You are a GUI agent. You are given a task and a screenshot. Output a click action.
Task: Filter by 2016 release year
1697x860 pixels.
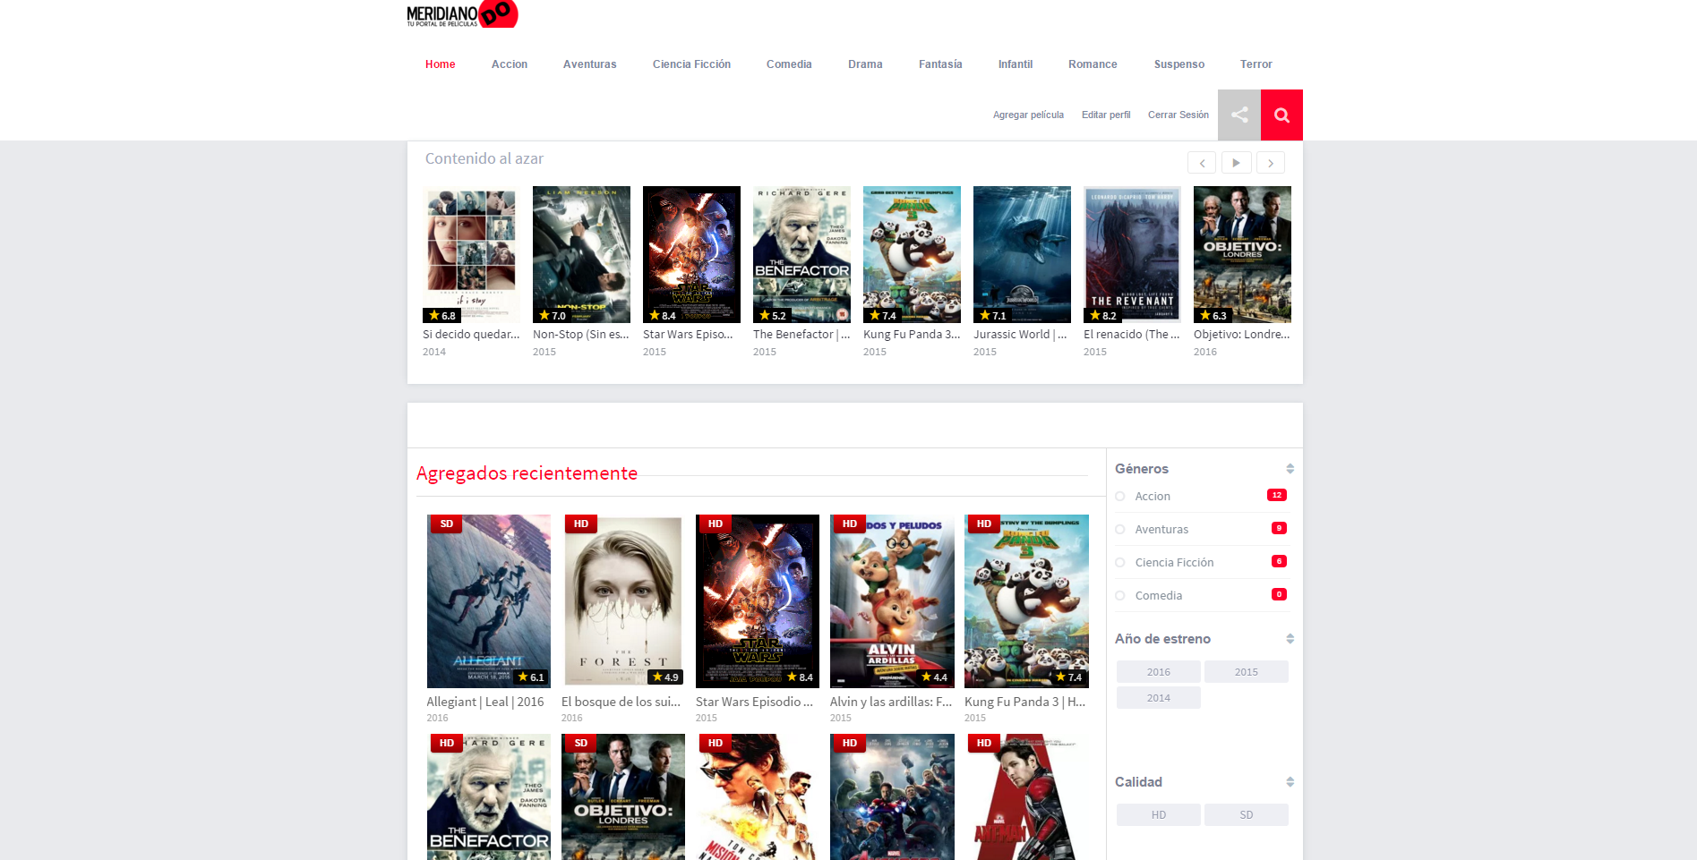tap(1159, 672)
